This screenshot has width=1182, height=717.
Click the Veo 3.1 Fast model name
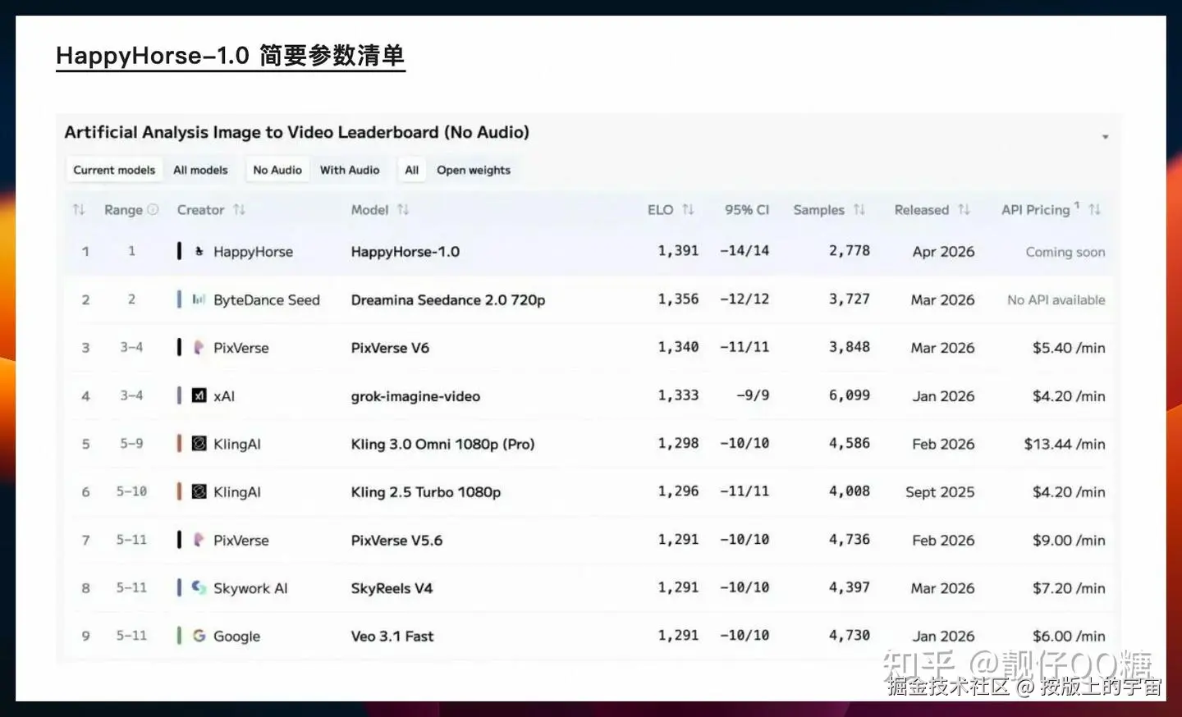[x=392, y=637]
